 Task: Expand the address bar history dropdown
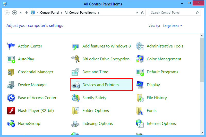tap(137, 13)
